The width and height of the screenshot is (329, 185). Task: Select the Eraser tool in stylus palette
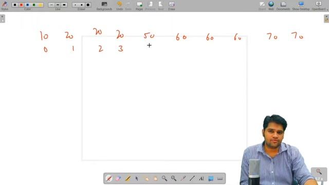(118, 178)
